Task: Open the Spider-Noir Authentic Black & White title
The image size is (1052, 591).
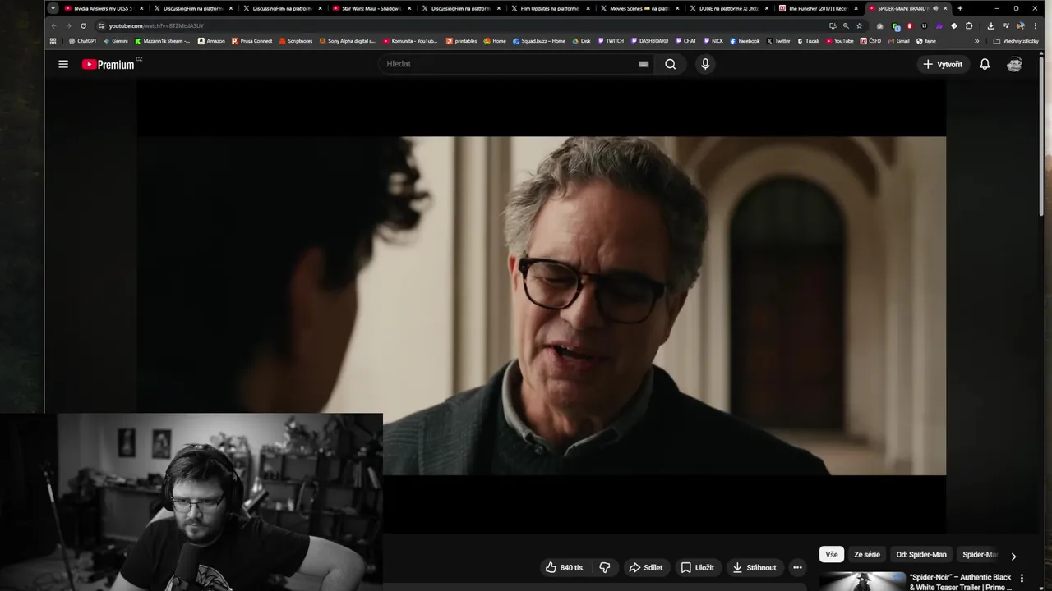Action: (x=961, y=582)
